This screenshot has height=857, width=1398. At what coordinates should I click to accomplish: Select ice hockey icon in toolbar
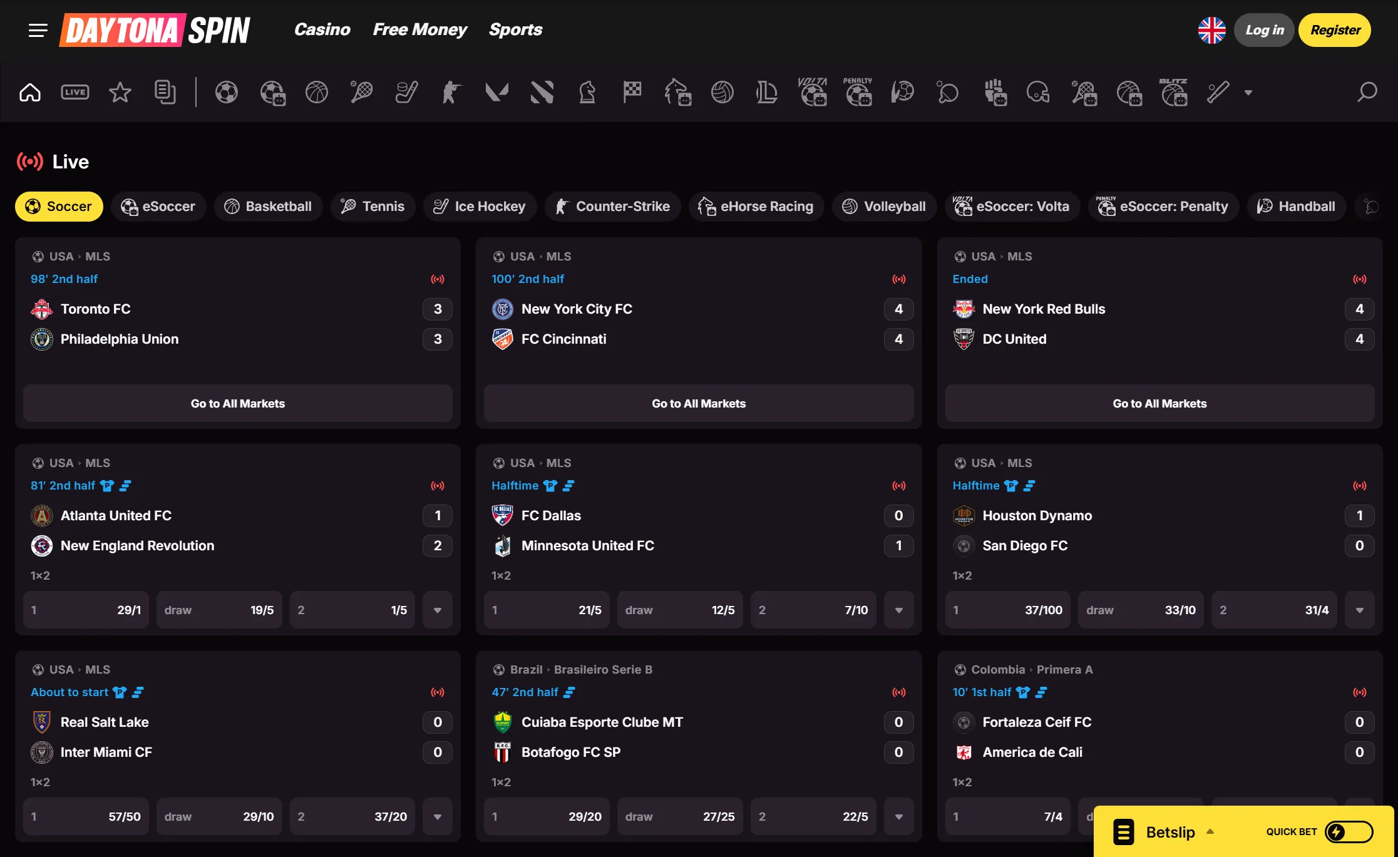407,93
